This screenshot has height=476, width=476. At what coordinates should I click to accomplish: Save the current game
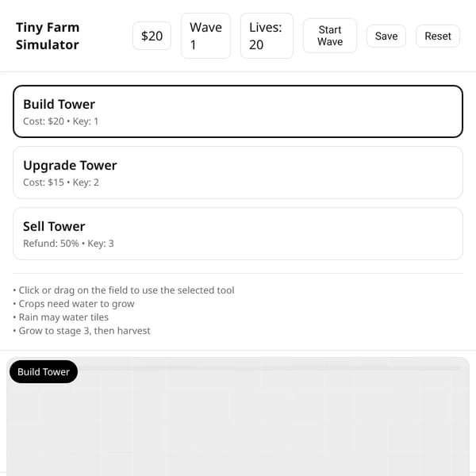coord(386,36)
